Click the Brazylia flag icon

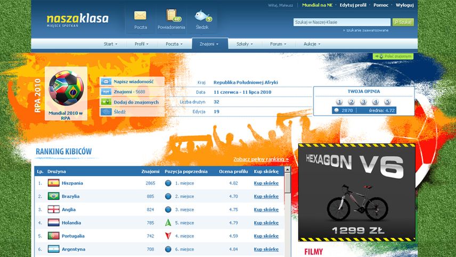coord(53,196)
